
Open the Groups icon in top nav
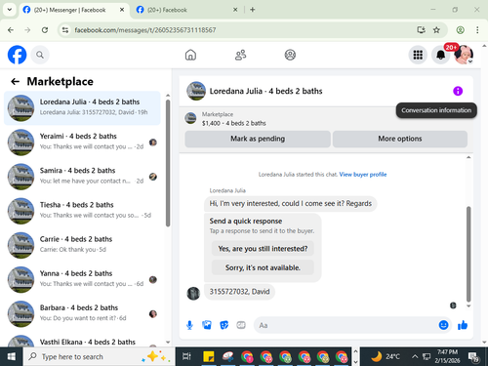[x=290, y=55]
